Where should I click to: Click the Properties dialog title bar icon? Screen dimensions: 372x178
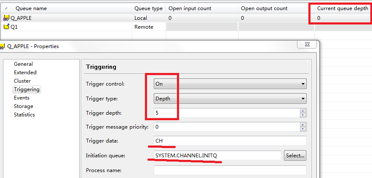3,46
